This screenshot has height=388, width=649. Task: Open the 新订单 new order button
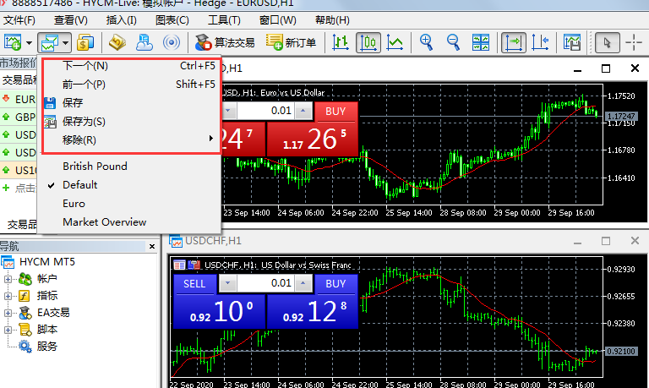[x=291, y=41]
